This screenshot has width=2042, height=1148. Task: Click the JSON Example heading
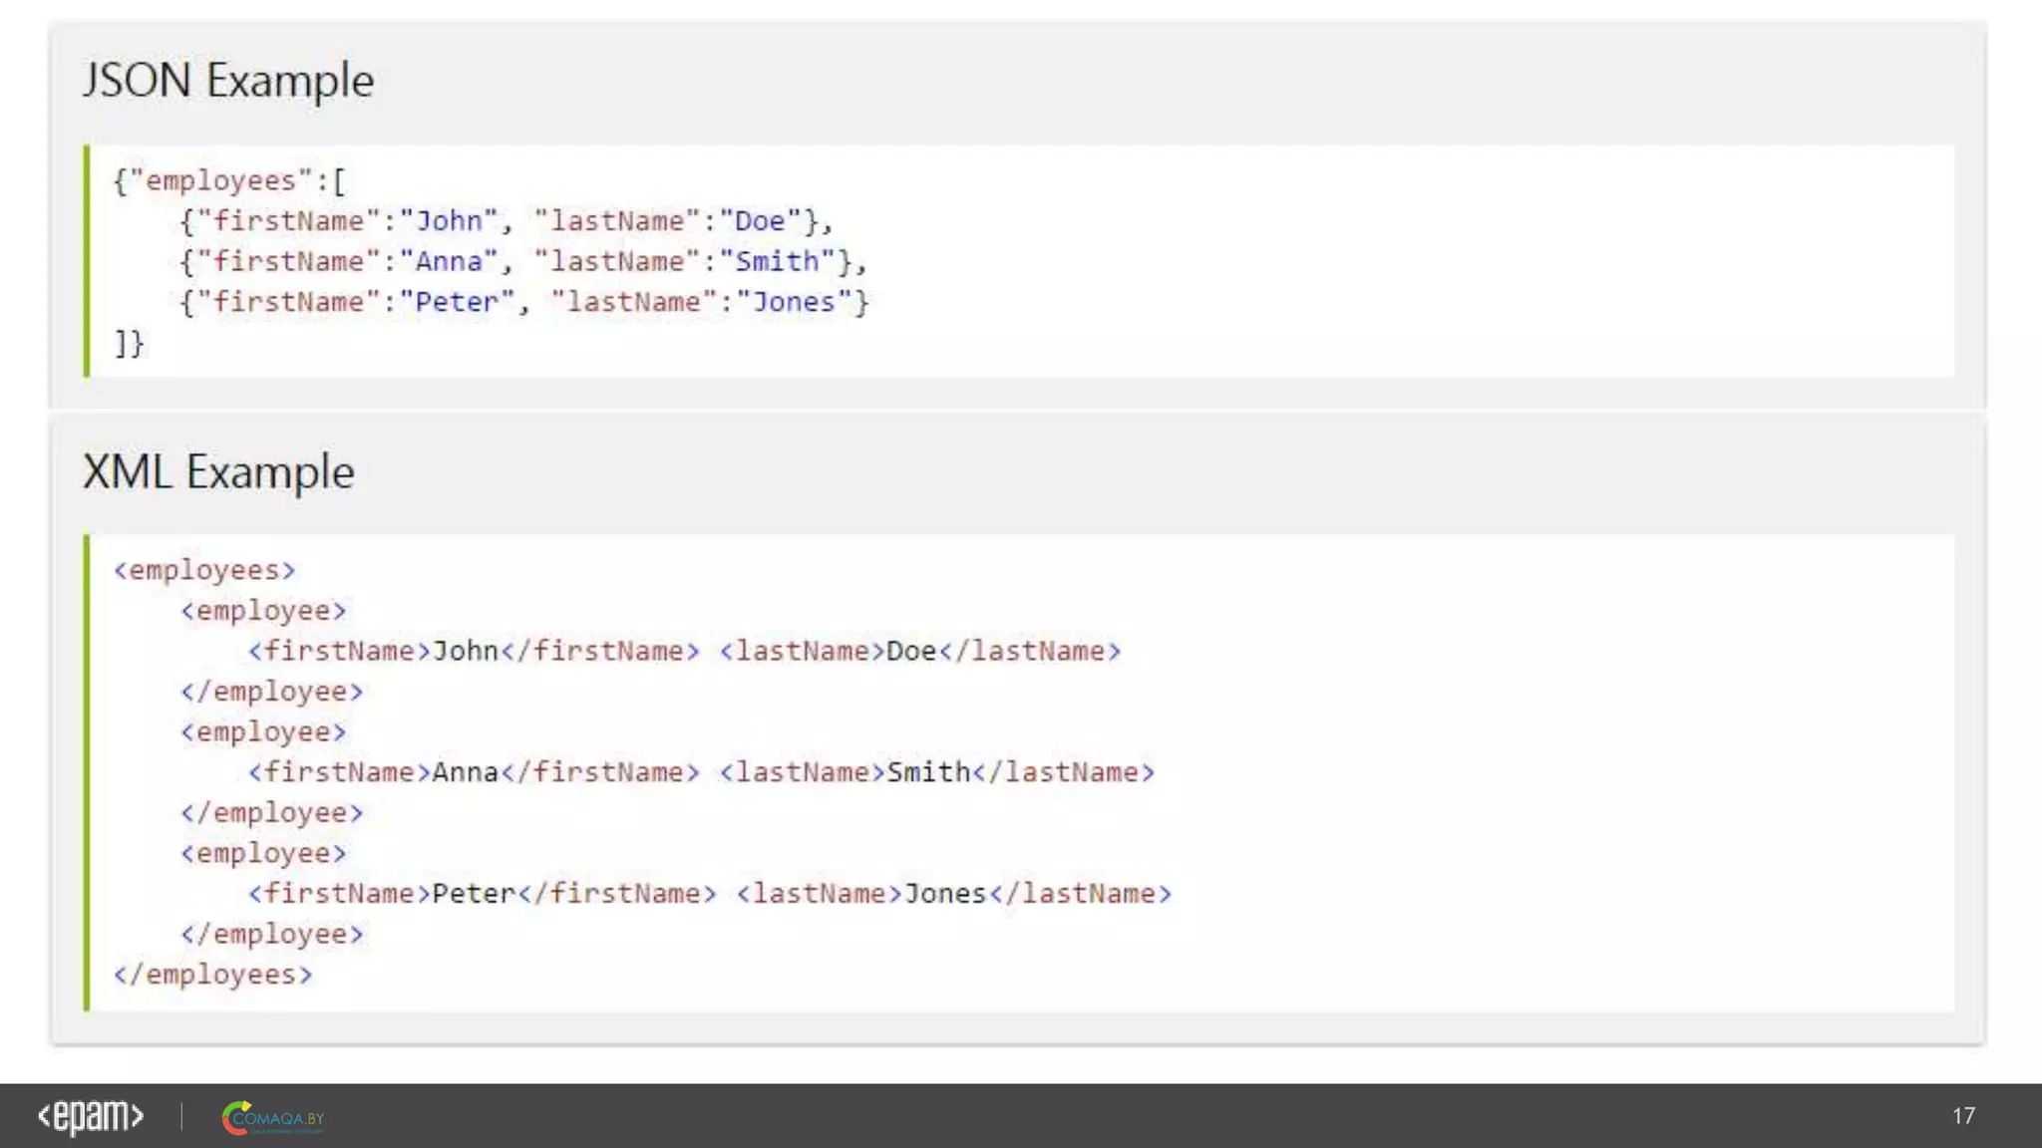(x=228, y=80)
